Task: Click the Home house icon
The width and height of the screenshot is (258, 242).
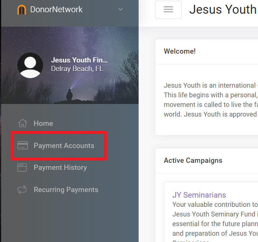Action: coord(22,123)
